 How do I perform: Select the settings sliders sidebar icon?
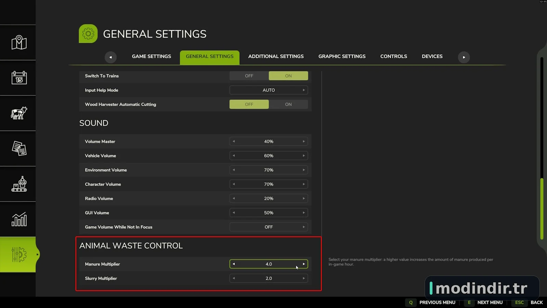coord(19,255)
